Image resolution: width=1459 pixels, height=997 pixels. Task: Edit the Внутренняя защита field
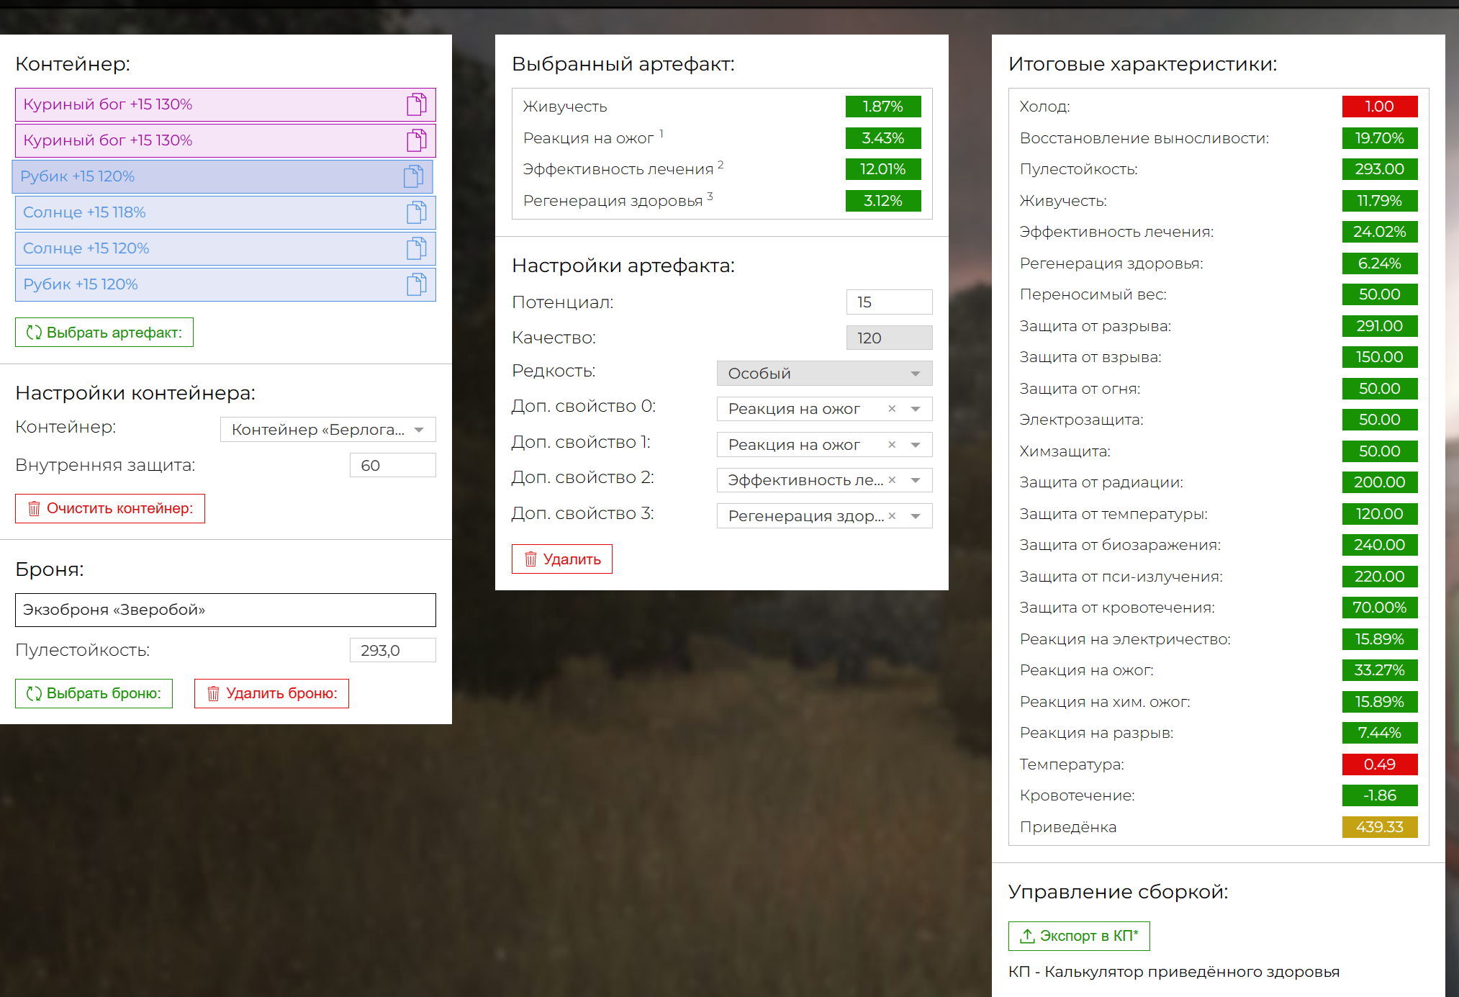click(393, 465)
